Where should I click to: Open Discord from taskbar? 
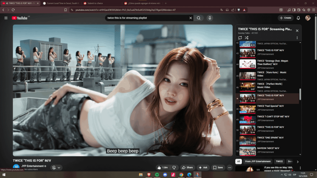click(x=165, y=175)
